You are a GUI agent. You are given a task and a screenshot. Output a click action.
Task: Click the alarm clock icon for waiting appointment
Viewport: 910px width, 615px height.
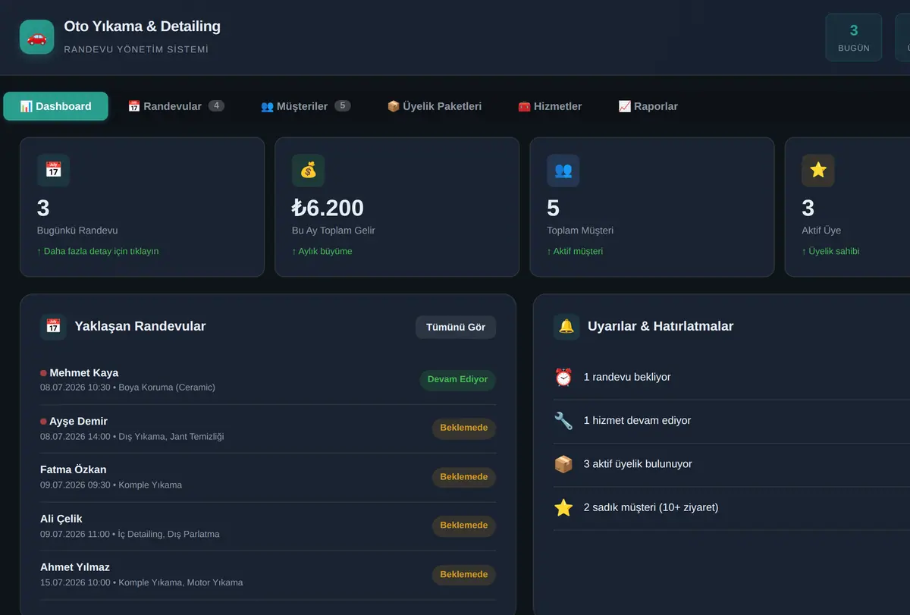coord(563,377)
